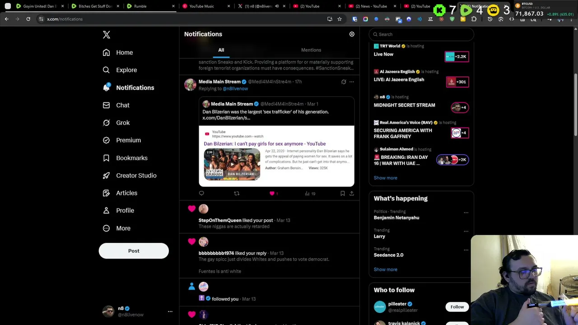This screenshot has width=578, height=325.
Task: Open bbbbbbbbb1974 liked your reply notification
Action: (x=269, y=256)
